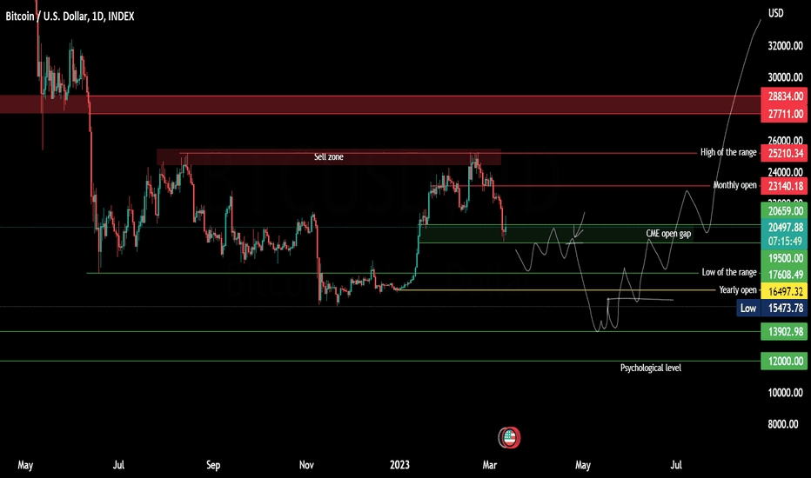Click the May date label left of Jul
Screen dimensions: 811x478
coord(25,465)
